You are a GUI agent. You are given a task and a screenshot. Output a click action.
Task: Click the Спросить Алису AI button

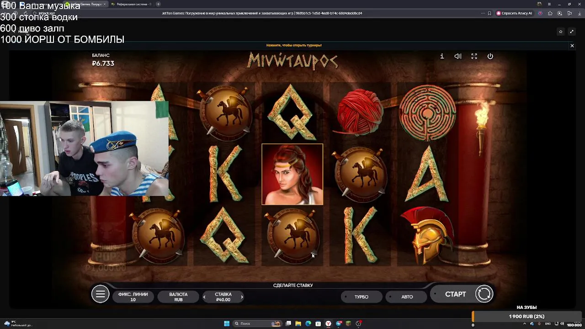(514, 13)
